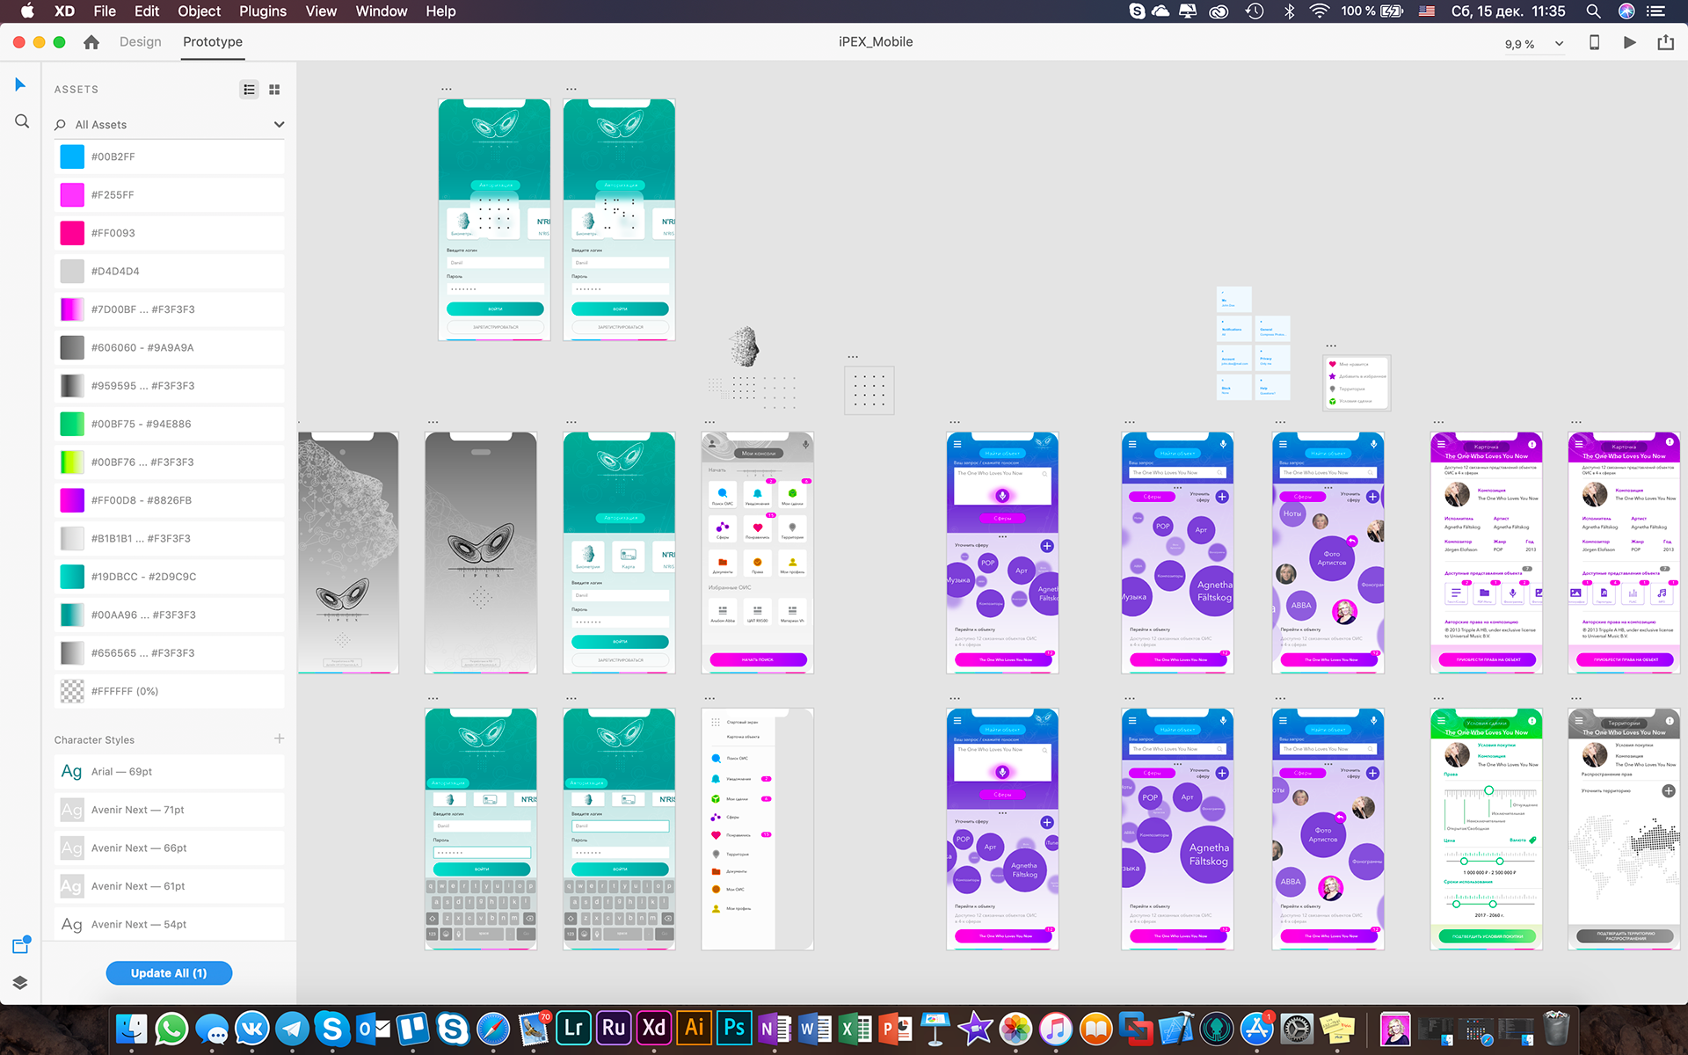Open the Assets panel icon
The width and height of the screenshot is (1688, 1055).
click(21, 945)
